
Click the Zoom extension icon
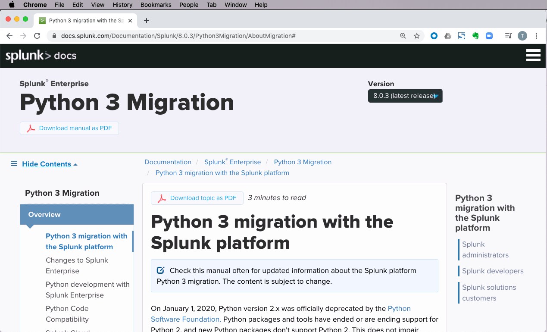489,36
